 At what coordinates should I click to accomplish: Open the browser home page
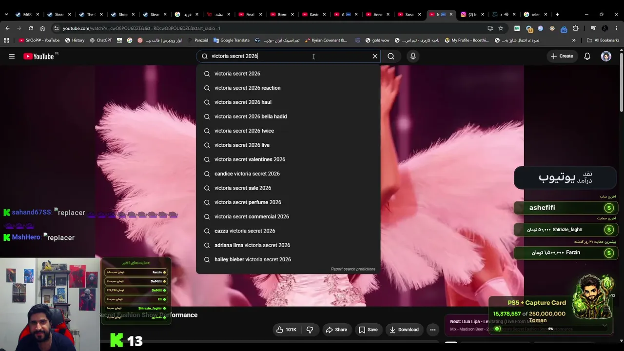point(42,28)
